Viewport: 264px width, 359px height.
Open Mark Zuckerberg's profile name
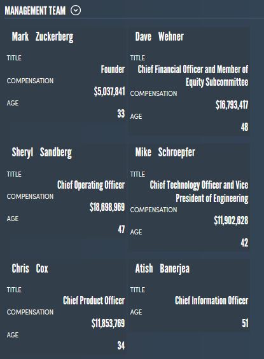(43, 37)
